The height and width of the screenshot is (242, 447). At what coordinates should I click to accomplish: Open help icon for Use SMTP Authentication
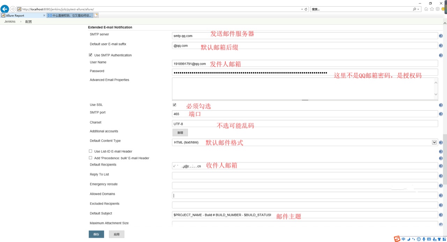(x=441, y=55)
